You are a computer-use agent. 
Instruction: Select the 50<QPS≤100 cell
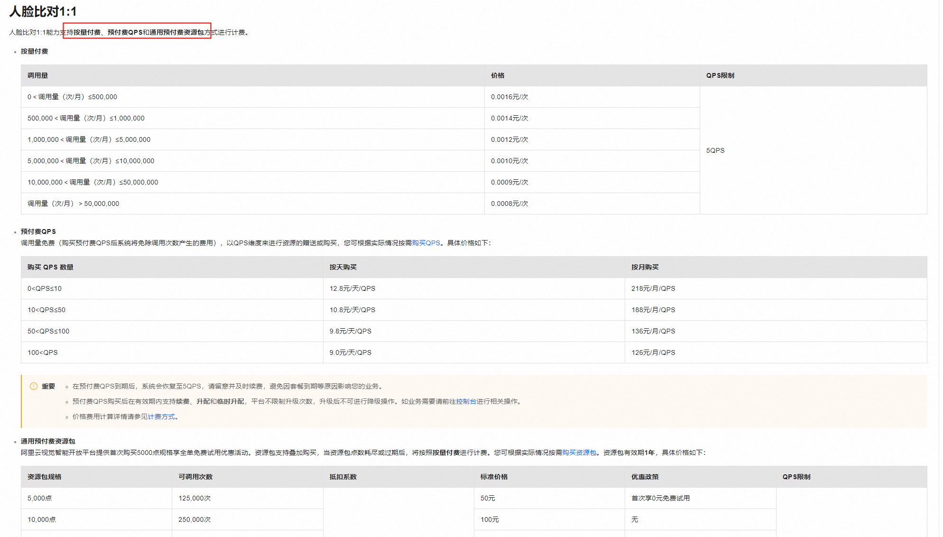coord(172,331)
